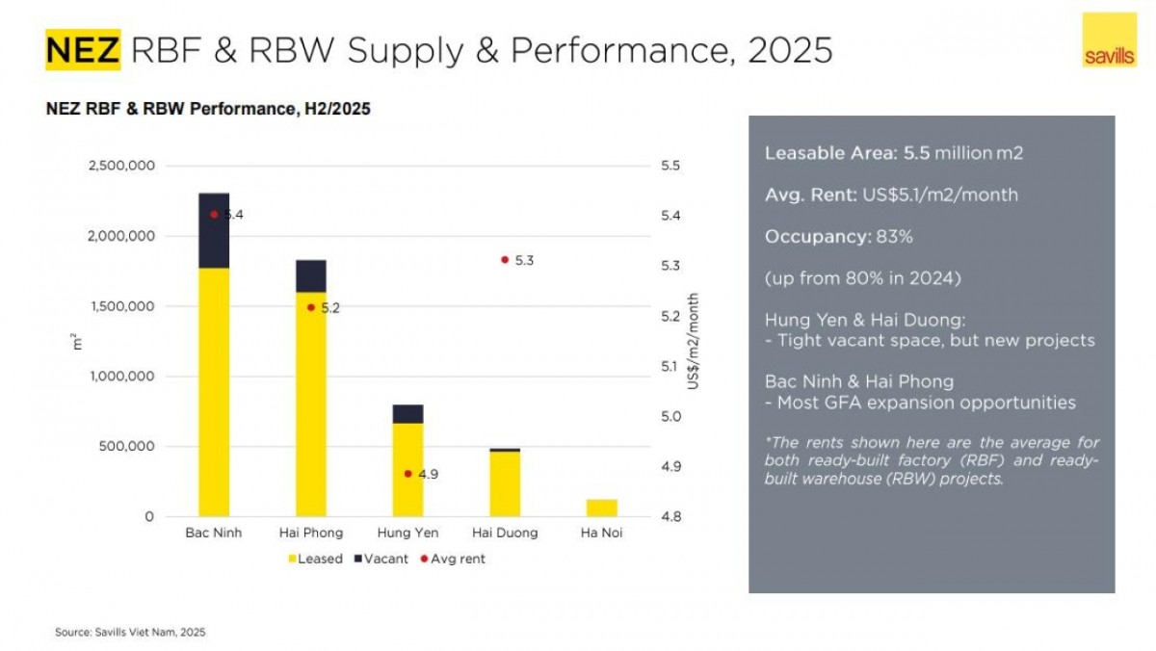This screenshot has width=1156, height=651.
Task: Click the US$/m2/month axis title
Action: pyautogui.click(x=693, y=341)
